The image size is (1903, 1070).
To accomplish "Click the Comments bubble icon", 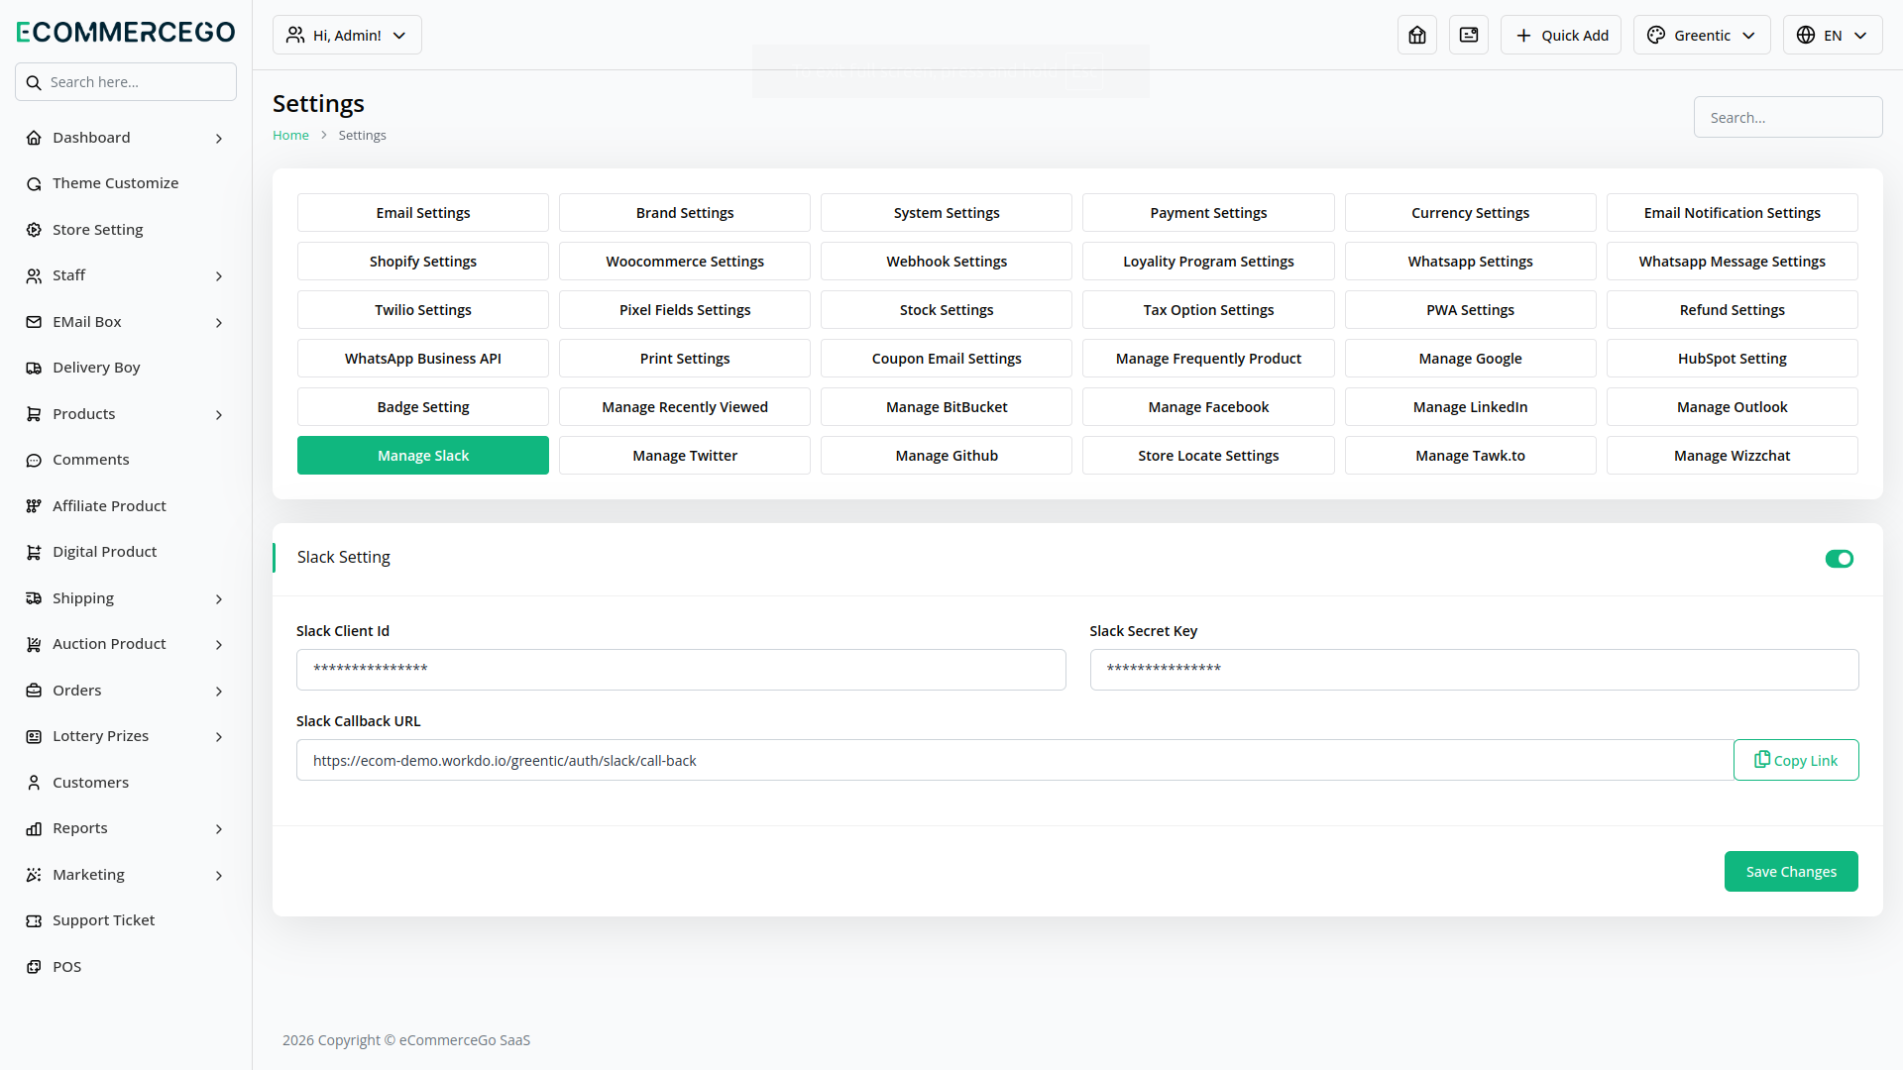I will click(34, 460).
